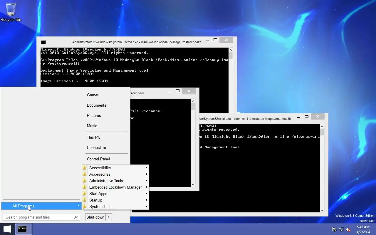This screenshot has height=235, width=376.
Task: Open the StartUp programs folder
Action: tap(115, 200)
